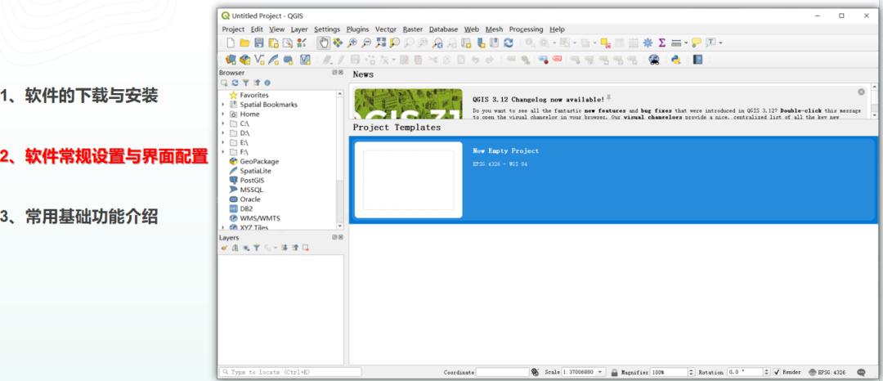Open a project using the yellow folder icon

coord(245,43)
